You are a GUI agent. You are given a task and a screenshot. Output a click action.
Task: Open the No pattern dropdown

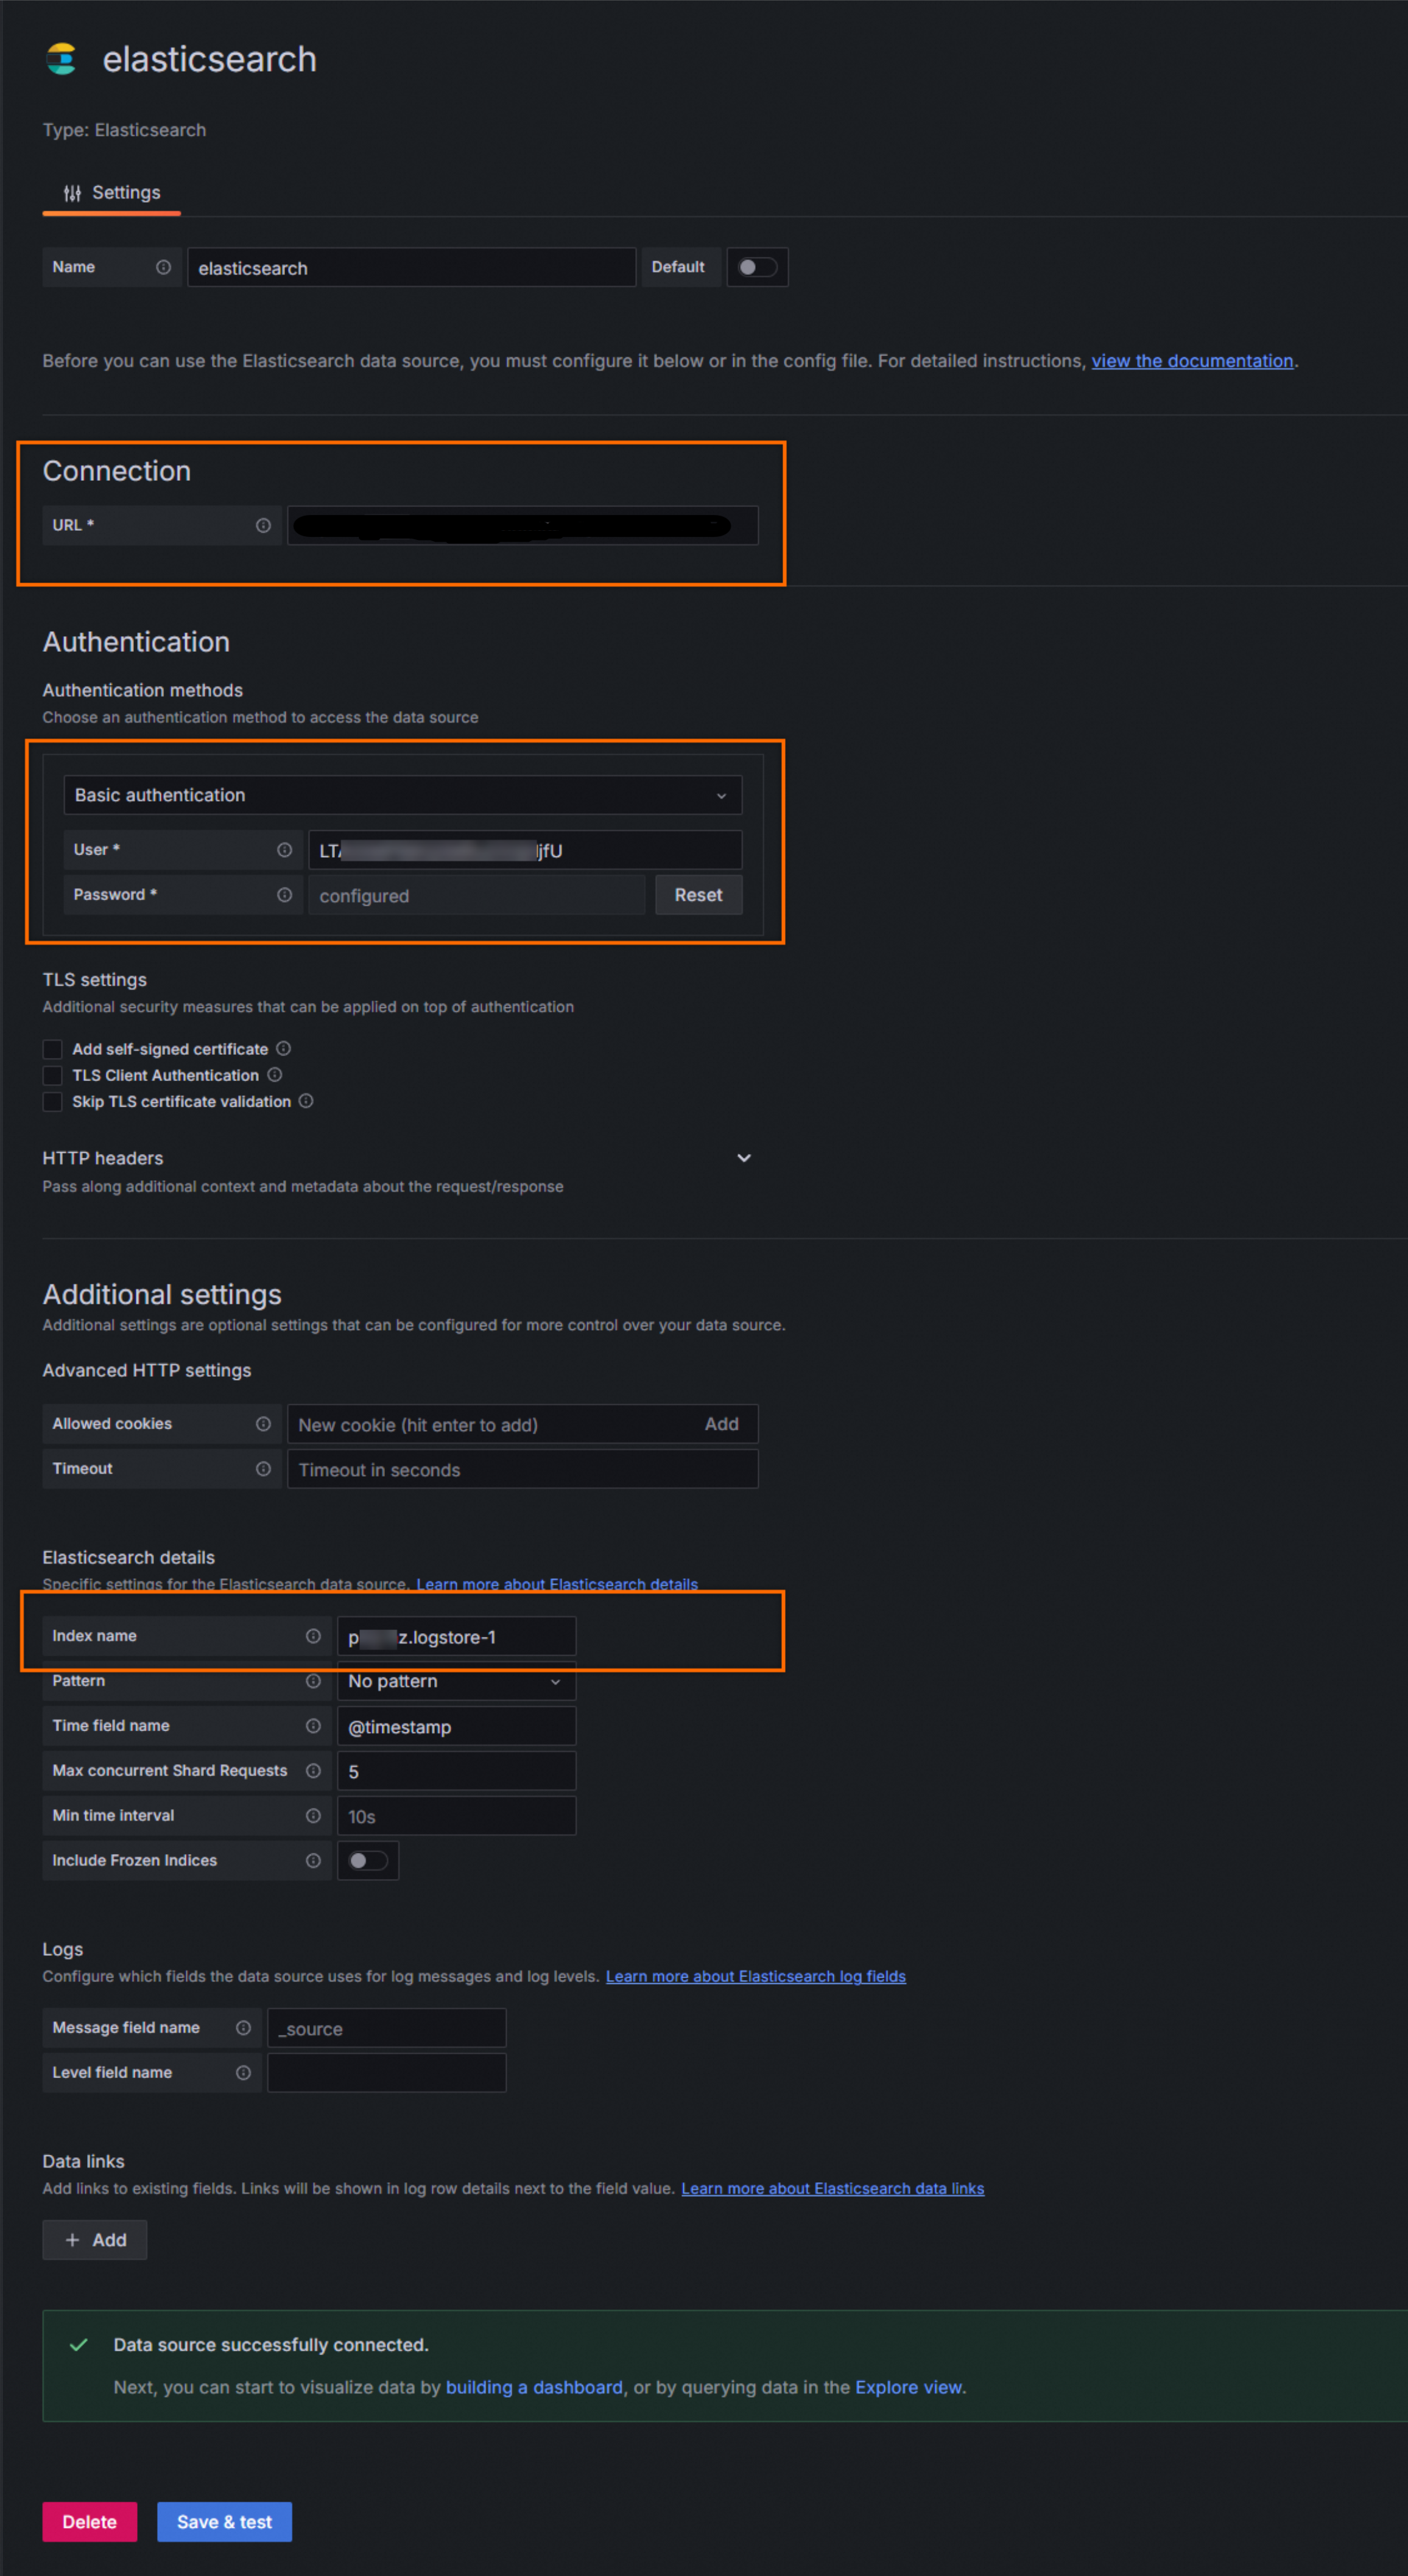456,1681
